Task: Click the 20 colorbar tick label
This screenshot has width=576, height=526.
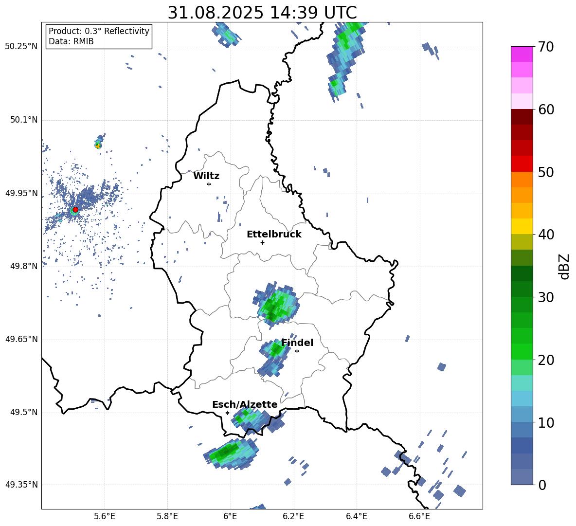Action: tap(546, 360)
